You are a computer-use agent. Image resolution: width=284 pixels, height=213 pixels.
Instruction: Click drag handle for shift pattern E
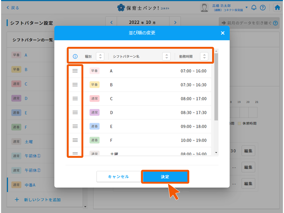pyautogui.click(x=75, y=126)
